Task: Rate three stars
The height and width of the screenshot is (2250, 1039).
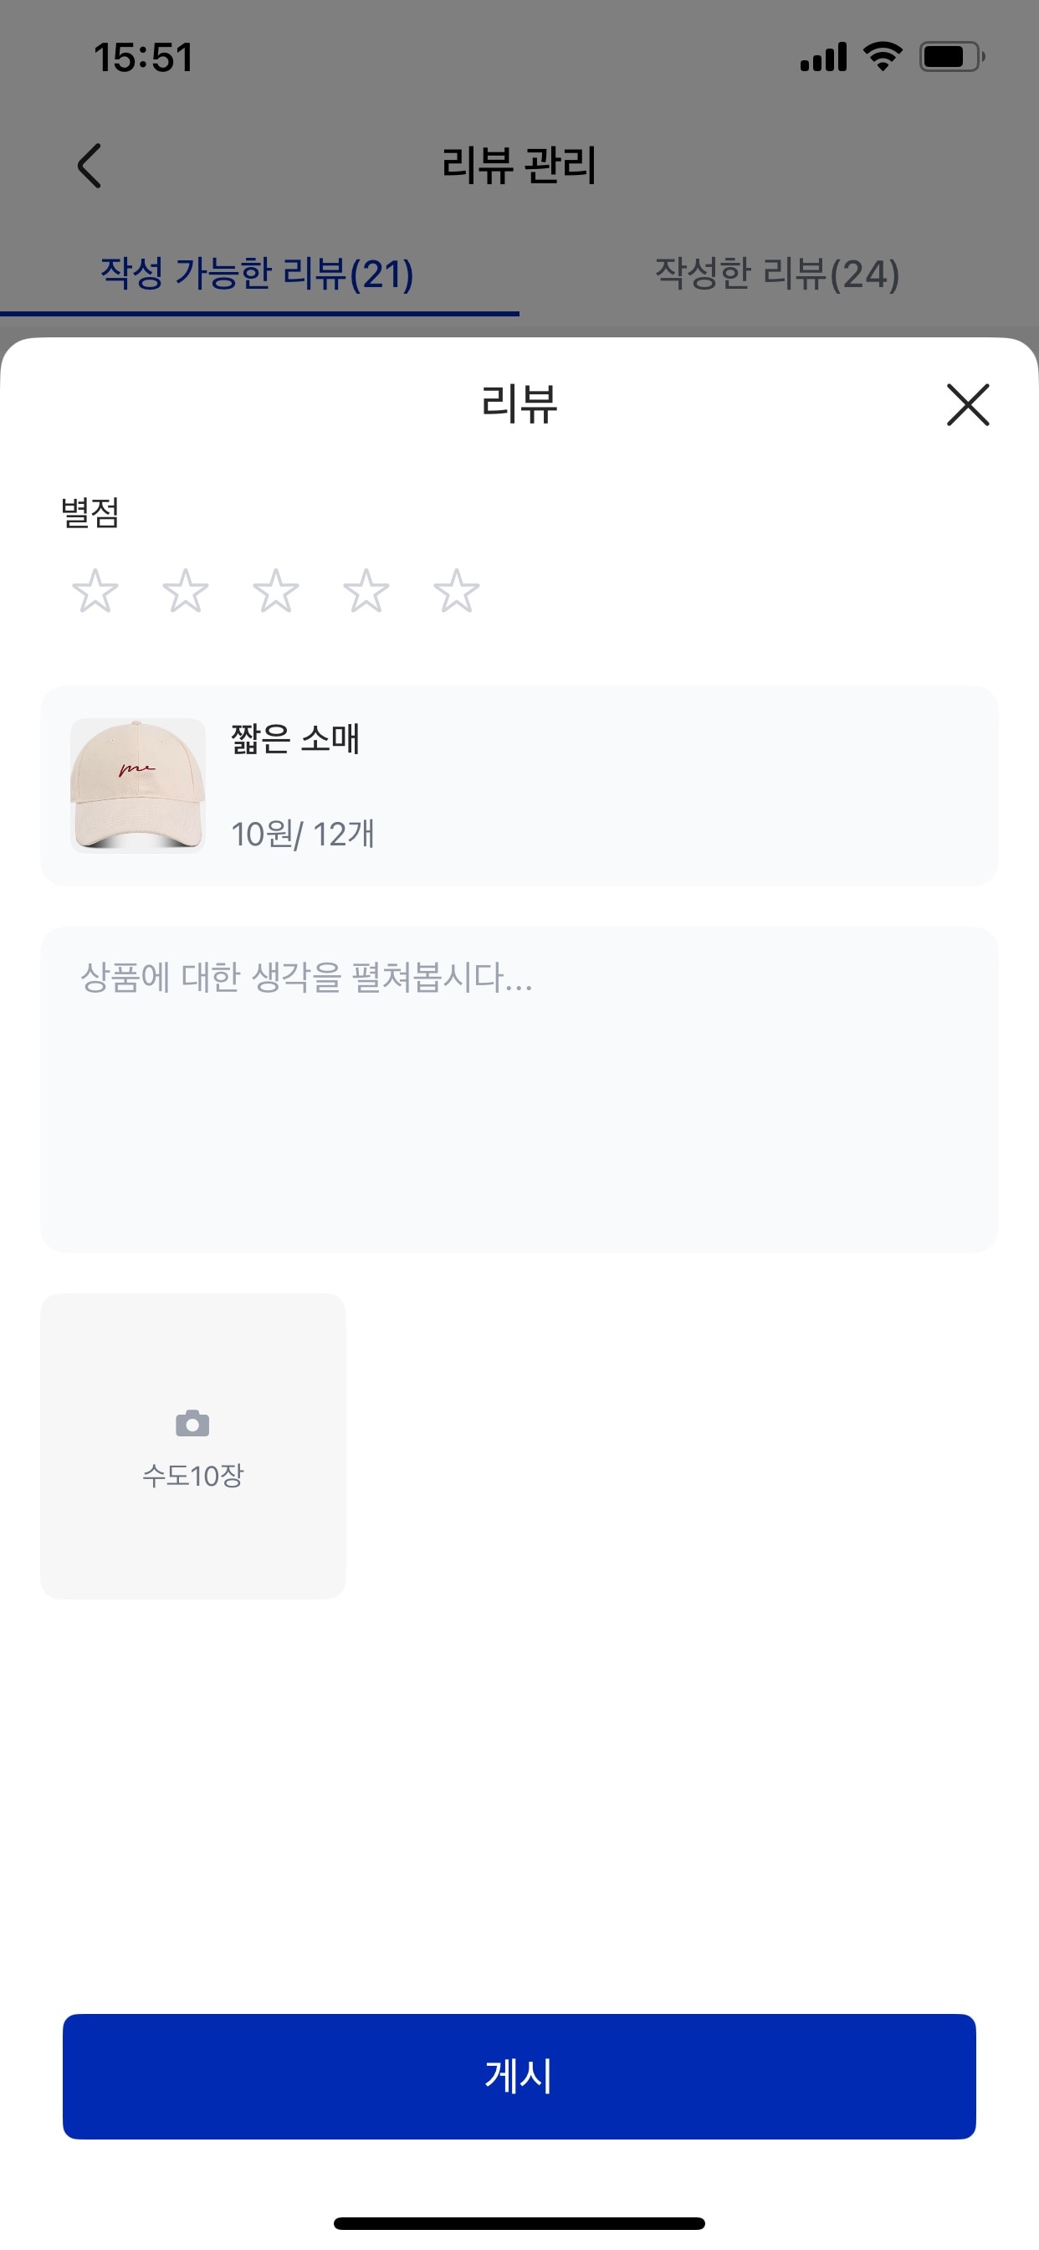Action: (x=276, y=591)
